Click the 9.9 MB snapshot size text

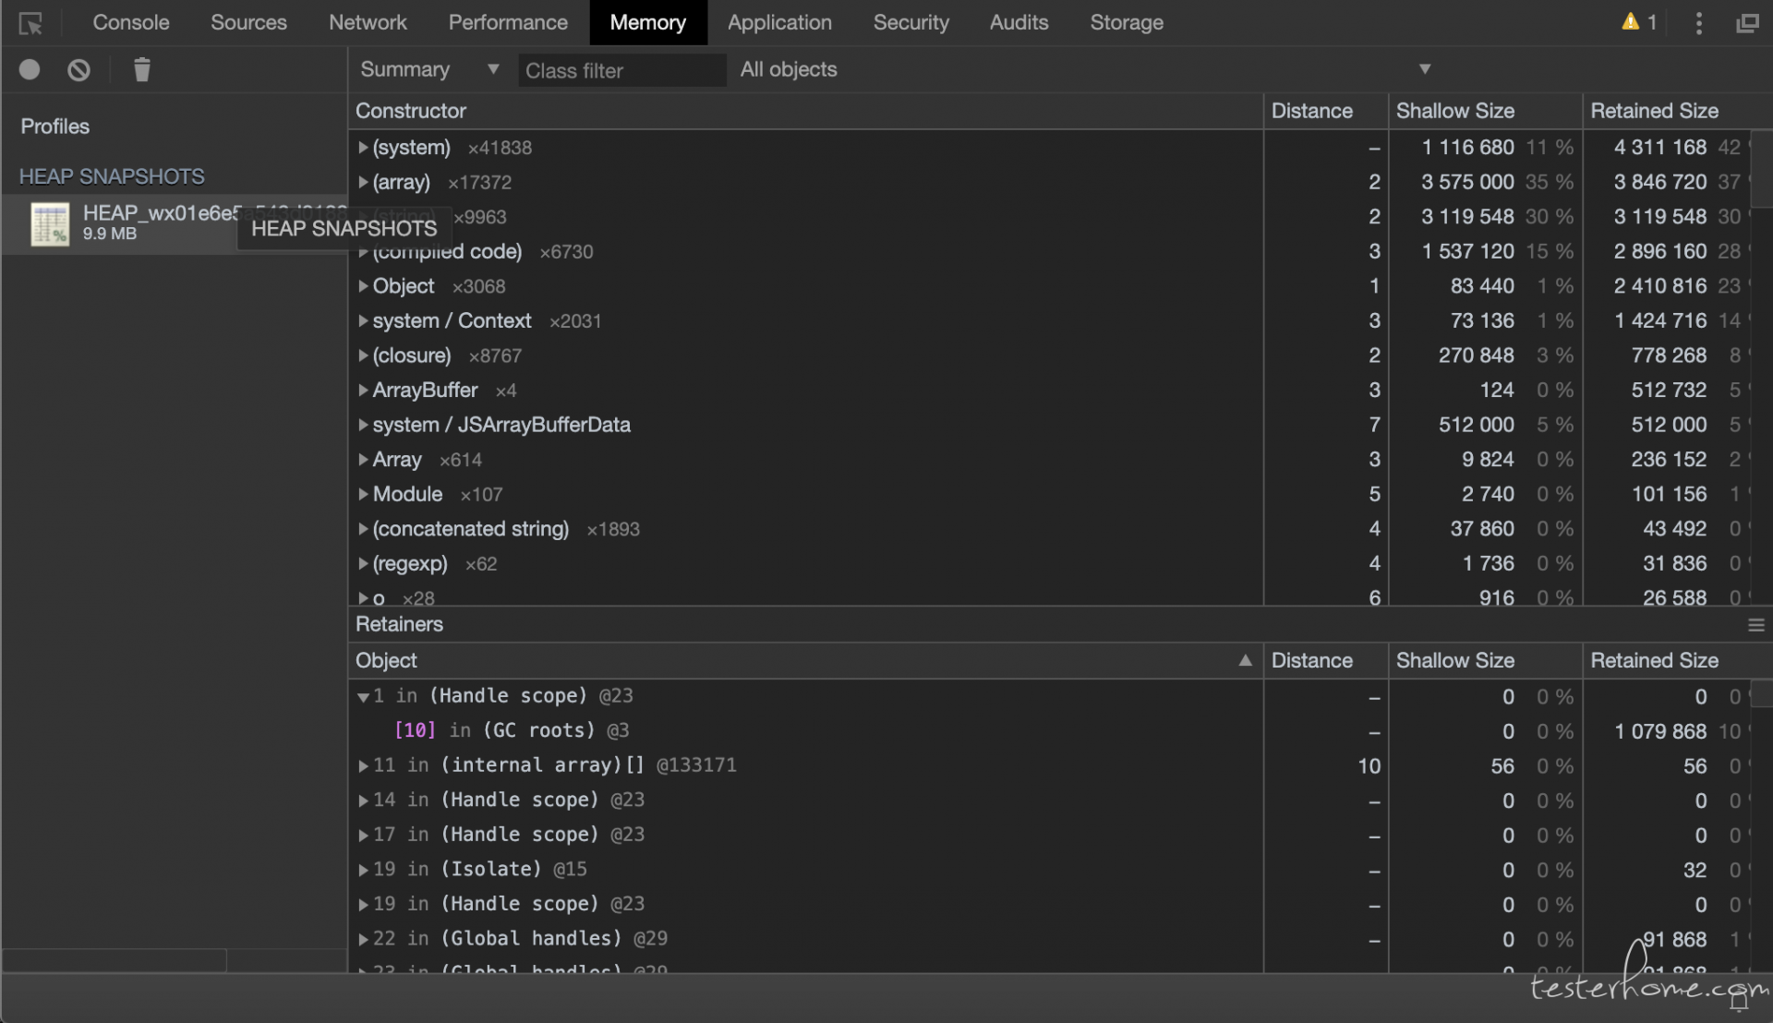[110, 234]
